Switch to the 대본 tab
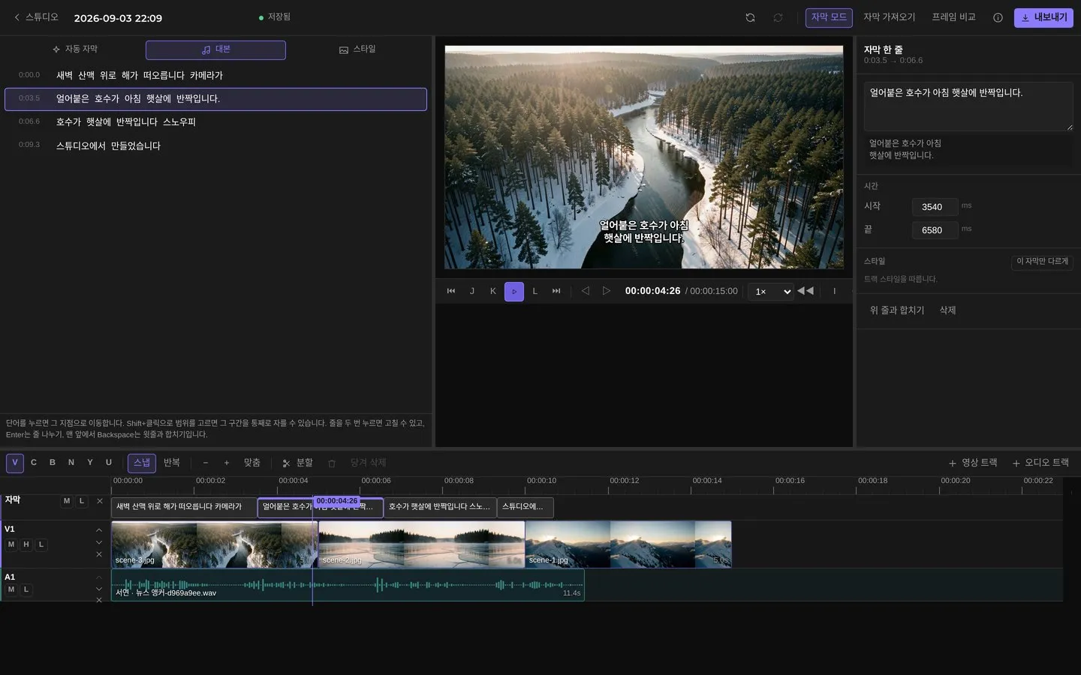The width and height of the screenshot is (1081, 675). tap(215, 49)
